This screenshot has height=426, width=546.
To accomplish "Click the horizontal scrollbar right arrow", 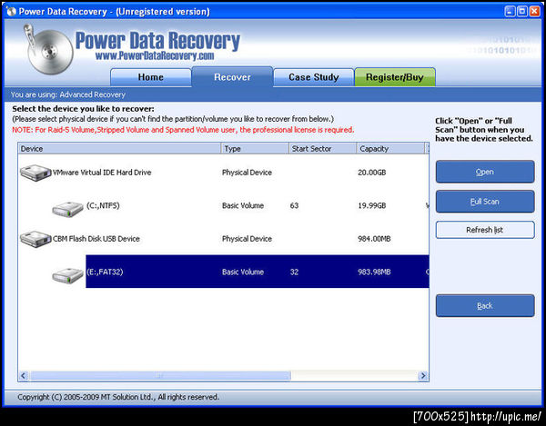I will pos(423,376).
